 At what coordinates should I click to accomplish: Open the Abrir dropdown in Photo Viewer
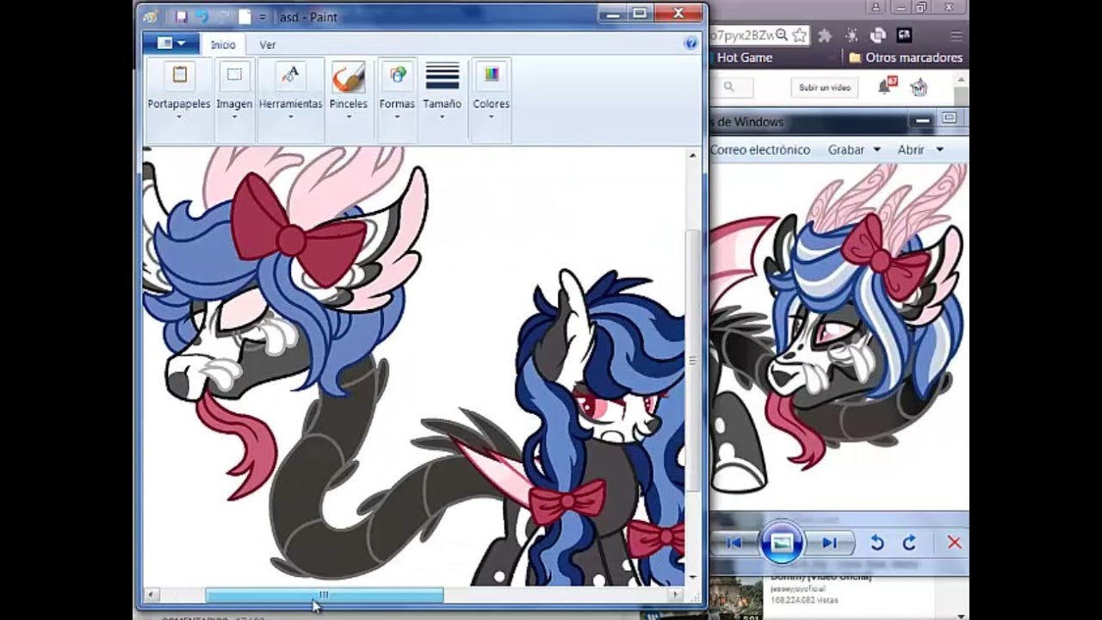click(x=920, y=150)
